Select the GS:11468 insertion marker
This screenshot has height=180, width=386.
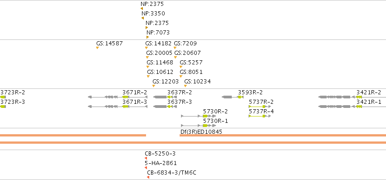[148, 67]
